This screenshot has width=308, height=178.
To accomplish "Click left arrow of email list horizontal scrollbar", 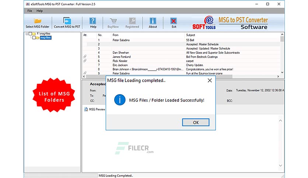I will click(x=84, y=76).
